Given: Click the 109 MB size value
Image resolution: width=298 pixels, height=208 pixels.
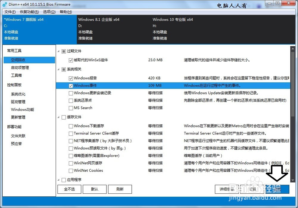Looking at the screenshot, I should pyautogui.click(x=155, y=85).
